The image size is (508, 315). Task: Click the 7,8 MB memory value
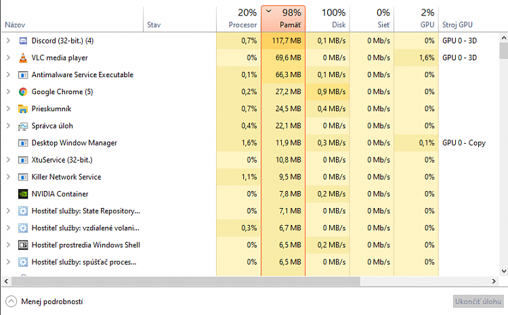tap(291, 194)
